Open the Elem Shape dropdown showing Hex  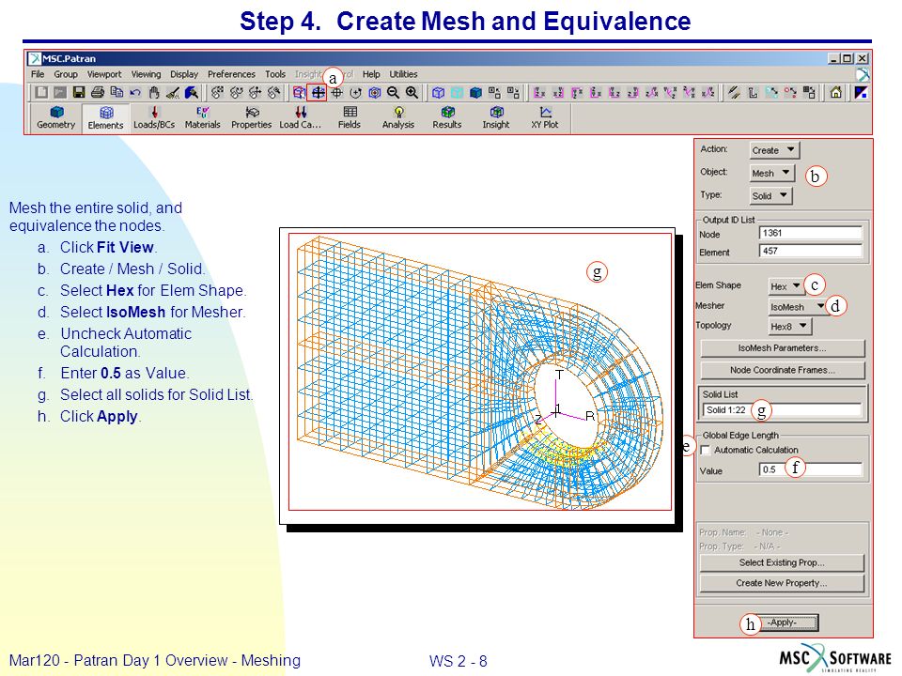[x=786, y=286]
